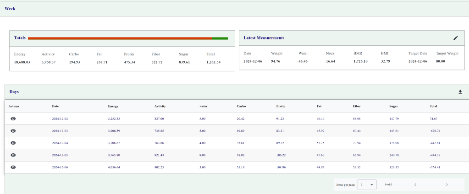
Task: Click the eye icon for 2024-12-05
Action: [13, 155]
